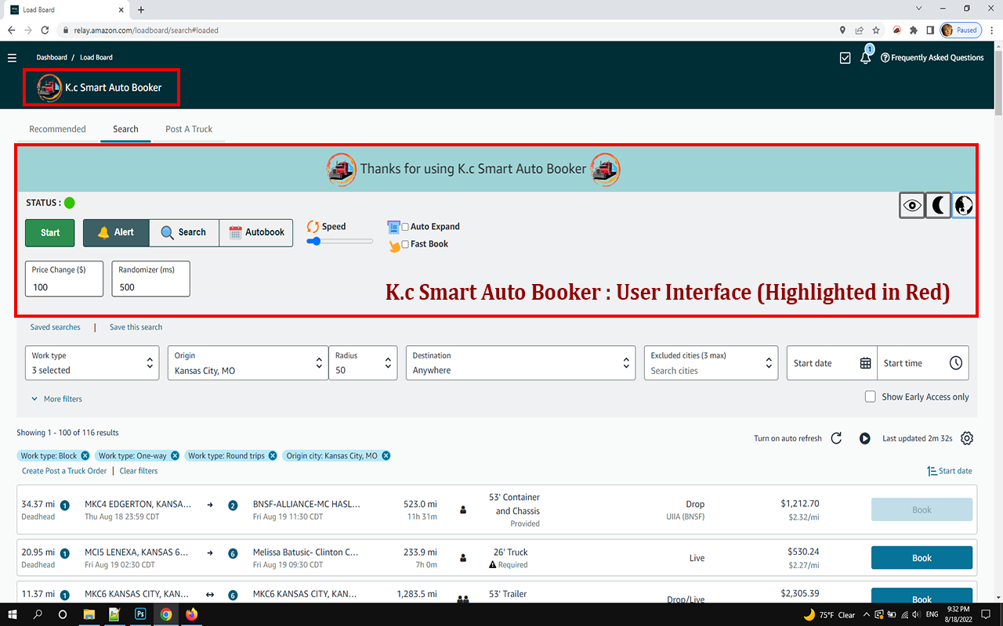Open the Excluded cities dropdown

click(x=711, y=363)
